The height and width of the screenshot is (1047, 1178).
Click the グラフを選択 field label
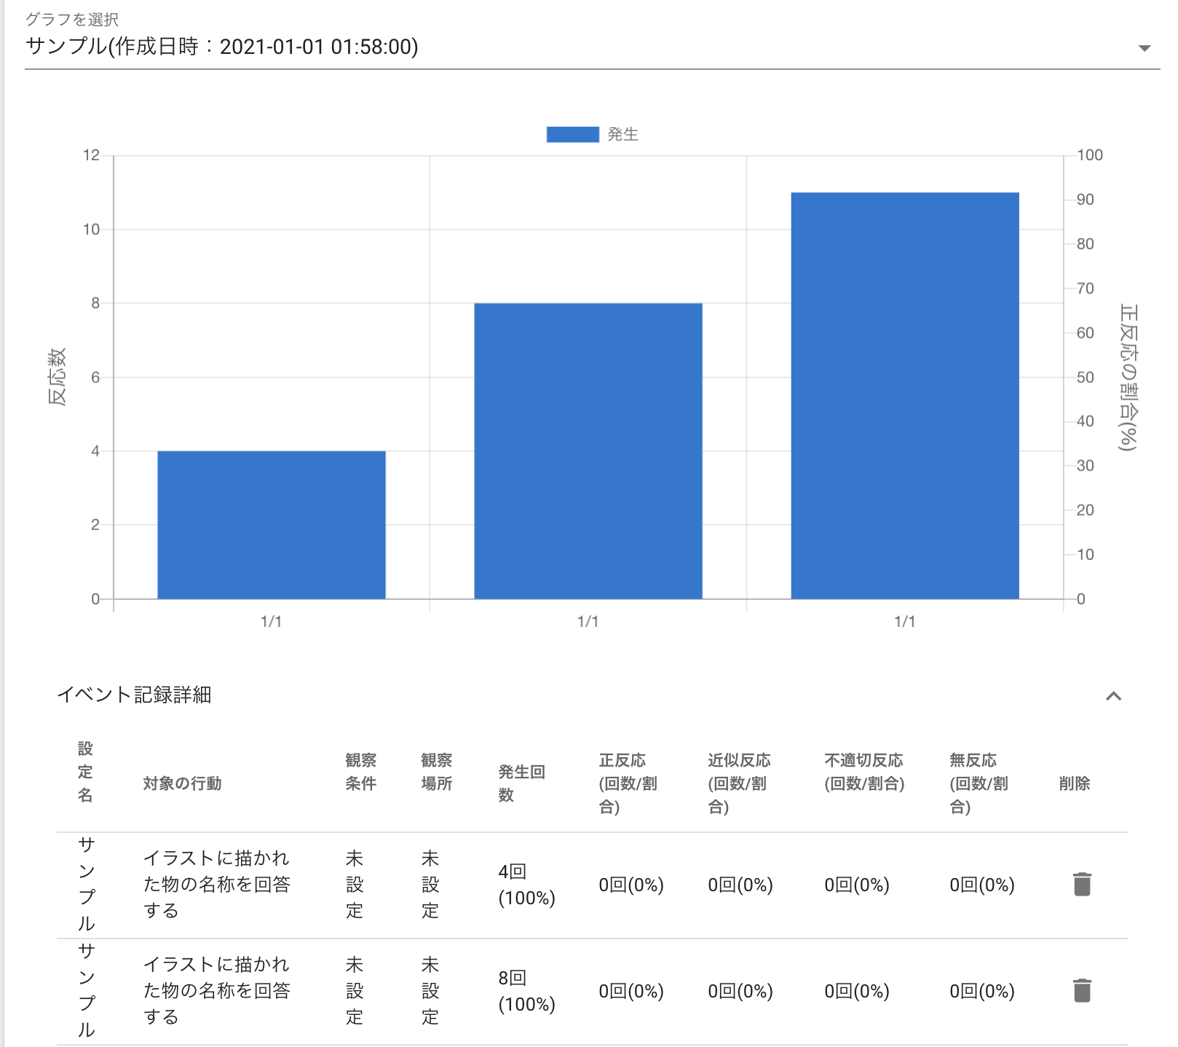pos(72,20)
